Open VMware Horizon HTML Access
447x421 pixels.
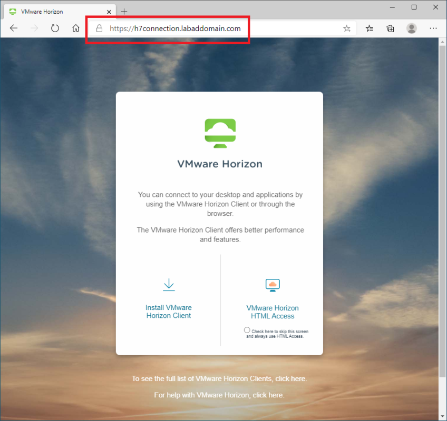click(x=273, y=312)
